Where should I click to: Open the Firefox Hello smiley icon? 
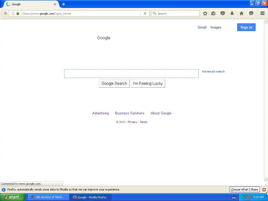(x=251, y=13)
